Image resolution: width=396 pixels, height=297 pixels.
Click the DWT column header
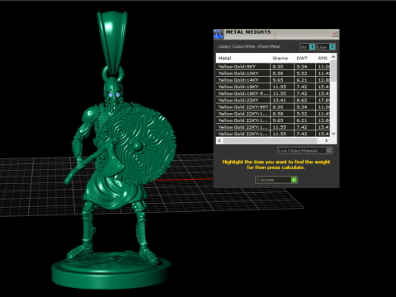coord(304,58)
